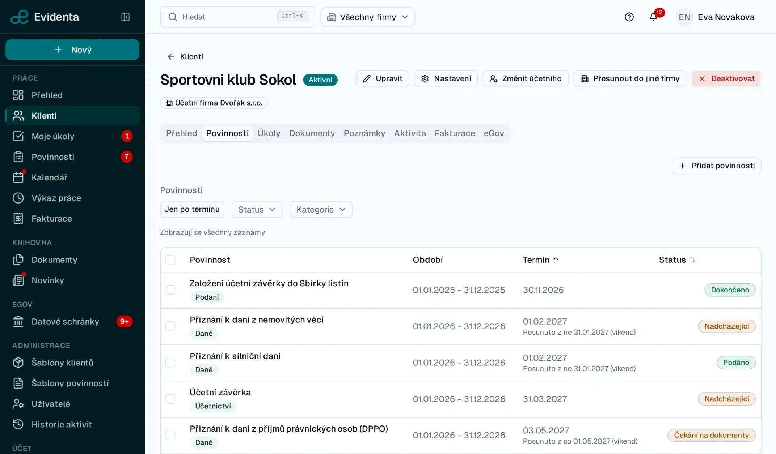The height and width of the screenshot is (454, 776).
Task: Click the Dokumenty files icon in sidebar
Action: point(18,260)
